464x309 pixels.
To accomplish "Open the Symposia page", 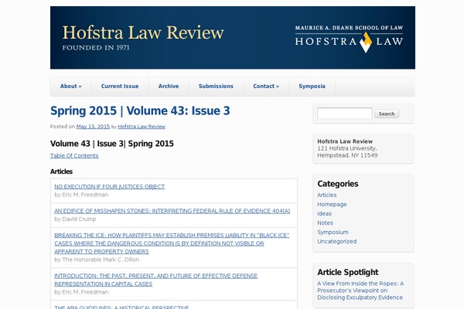I will [312, 87].
